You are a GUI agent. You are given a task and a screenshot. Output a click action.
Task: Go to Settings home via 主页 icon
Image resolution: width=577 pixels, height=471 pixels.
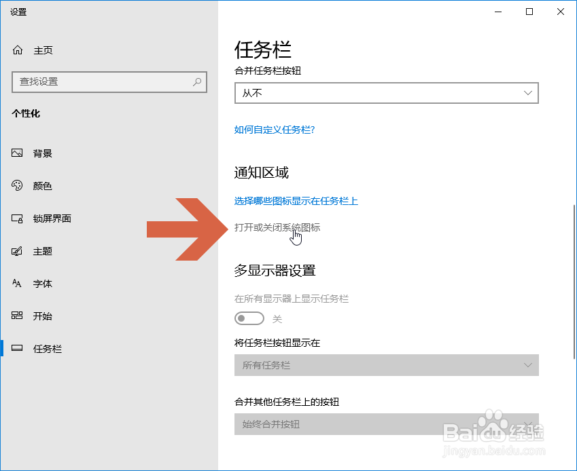click(16, 50)
